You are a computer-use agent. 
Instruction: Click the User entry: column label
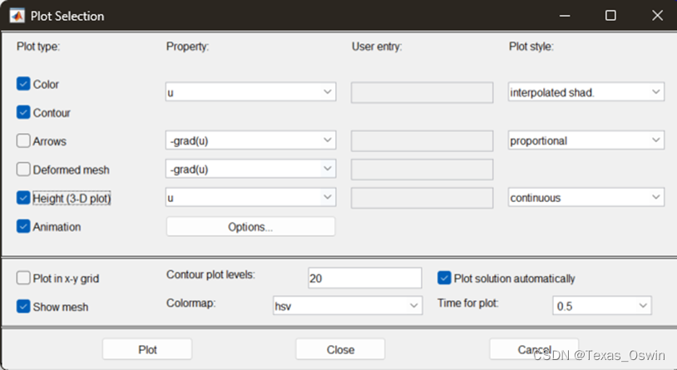377,47
